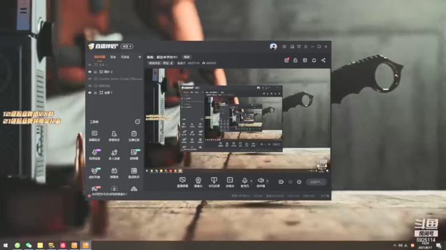The width and height of the screenshot is (446, 250).
Task: Open the message bubble icon in the title bar
Action: pyautogui.click(x=284, y=47)
